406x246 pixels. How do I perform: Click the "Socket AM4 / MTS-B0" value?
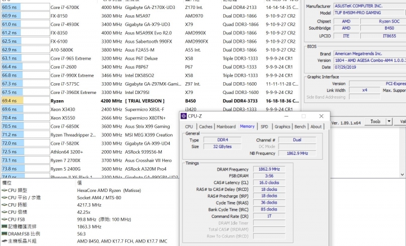click(99, 198)
